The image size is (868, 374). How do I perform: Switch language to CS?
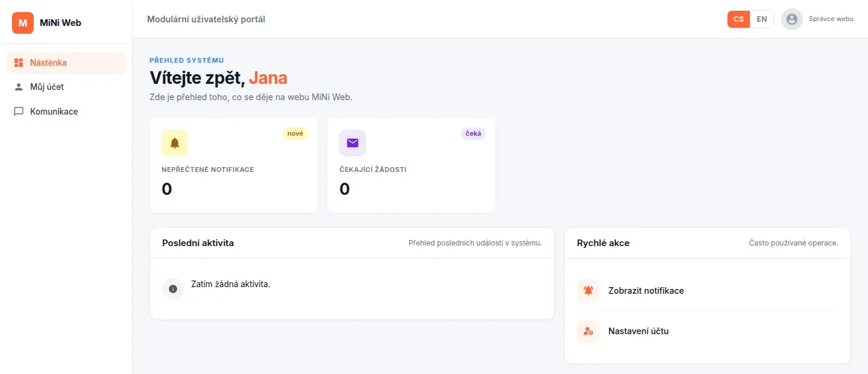coord(738,19)
